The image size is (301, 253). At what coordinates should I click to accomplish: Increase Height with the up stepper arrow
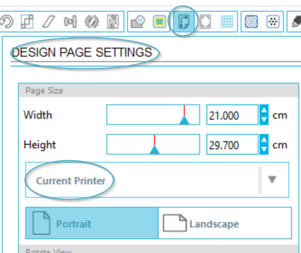(x=264, y=140)
